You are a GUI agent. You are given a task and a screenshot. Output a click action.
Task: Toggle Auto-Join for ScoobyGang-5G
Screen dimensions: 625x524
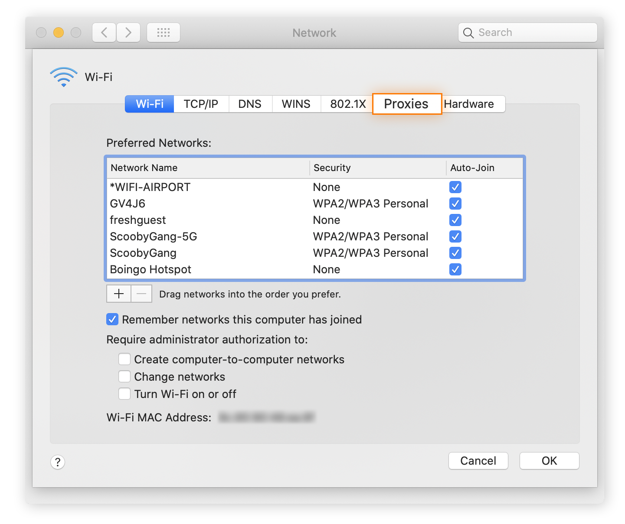455,236
